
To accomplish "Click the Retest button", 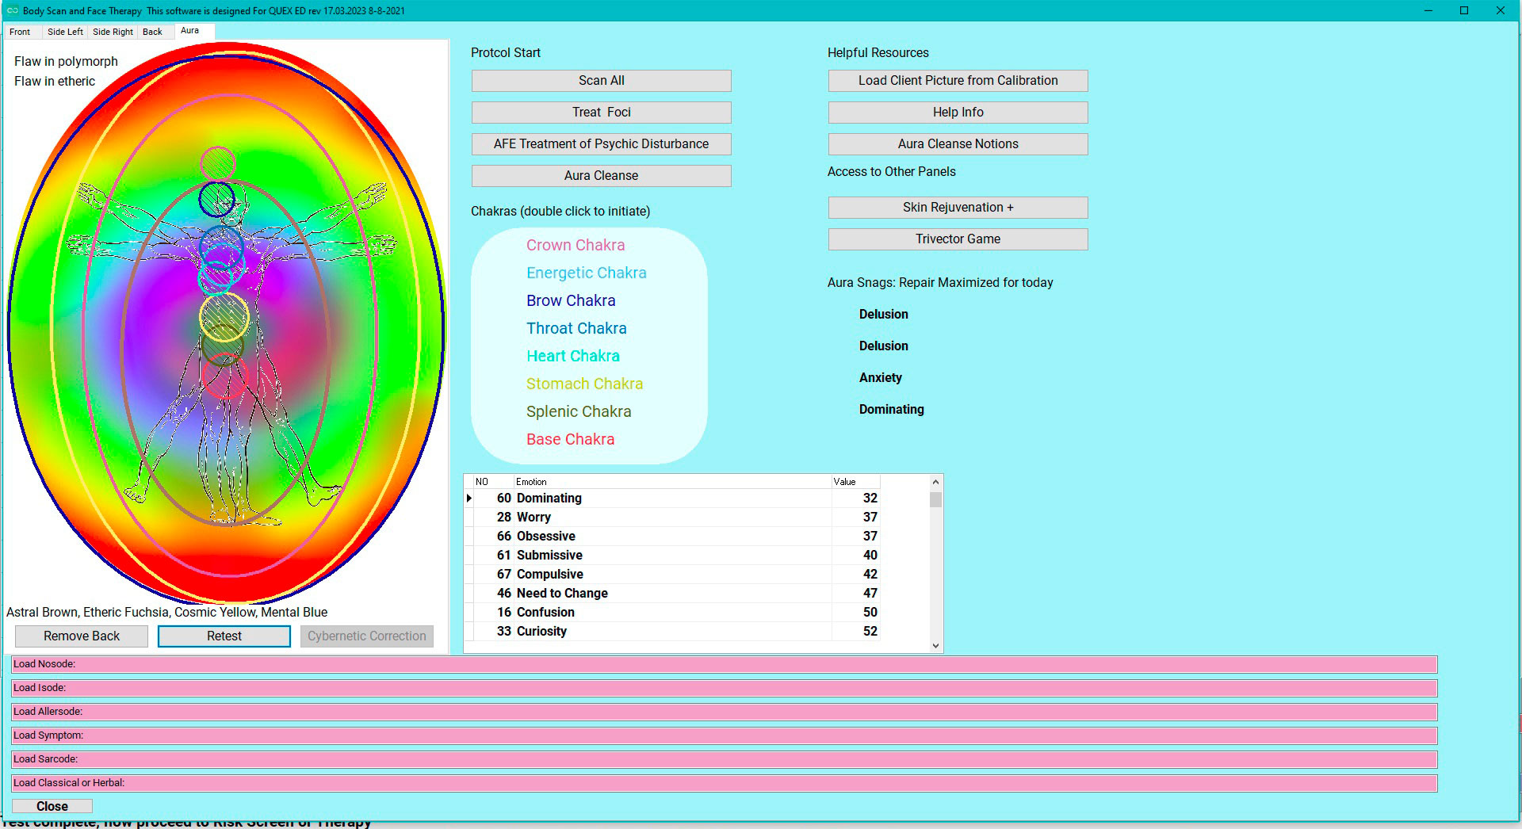I will click(224, 636).
